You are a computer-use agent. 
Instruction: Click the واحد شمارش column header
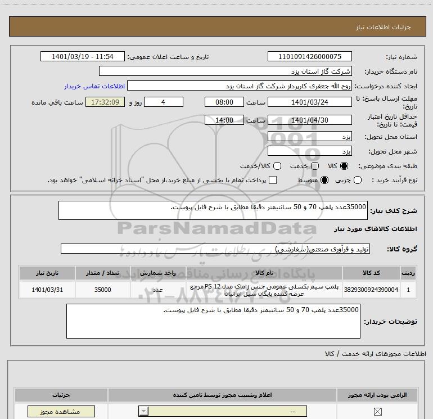point(158,273)
